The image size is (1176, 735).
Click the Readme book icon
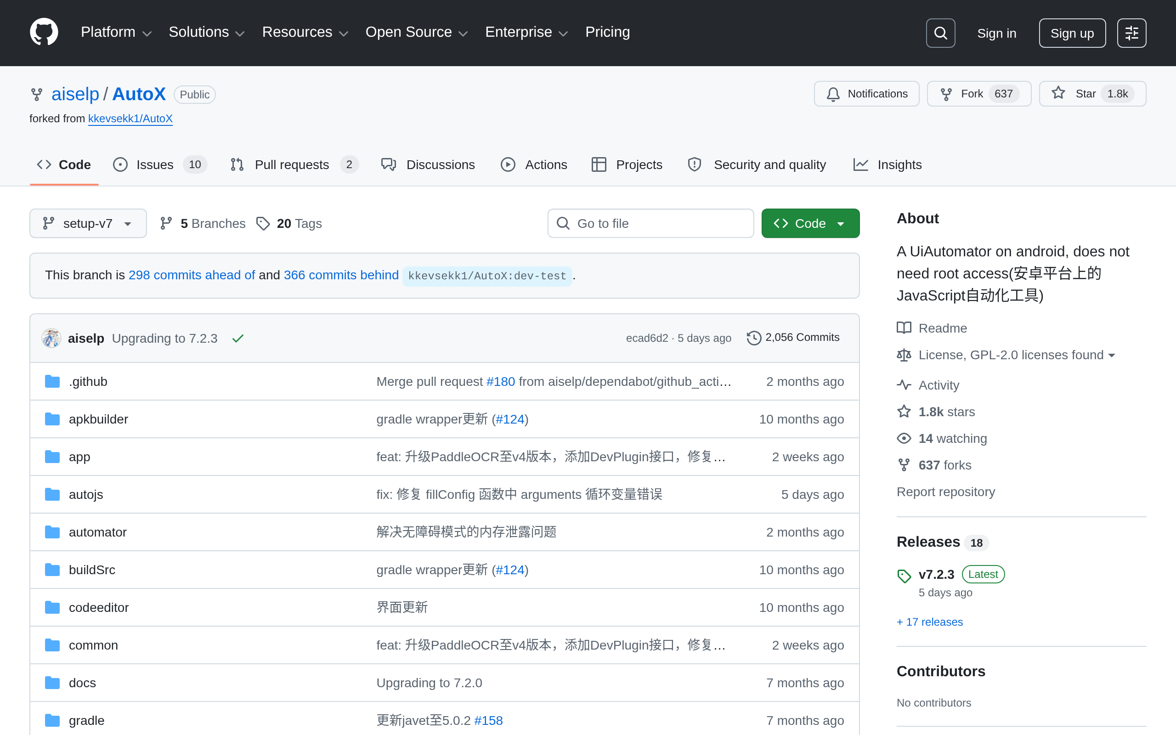click(904, 328)
